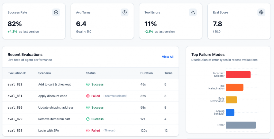Click the success check icon for eval_832
This screenshot has height=139, width=274.
click(x=88, y=84)
